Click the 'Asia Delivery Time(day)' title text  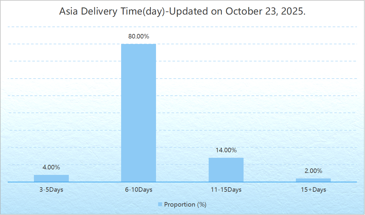pos(113,11)
